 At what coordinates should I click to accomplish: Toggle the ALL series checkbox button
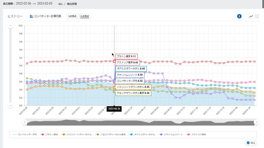click(251, 143)
